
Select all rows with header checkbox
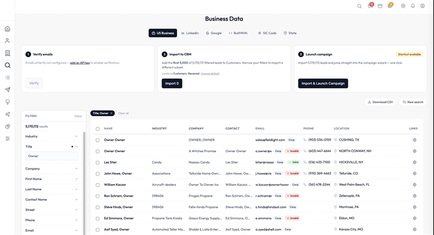pos(97,128)
